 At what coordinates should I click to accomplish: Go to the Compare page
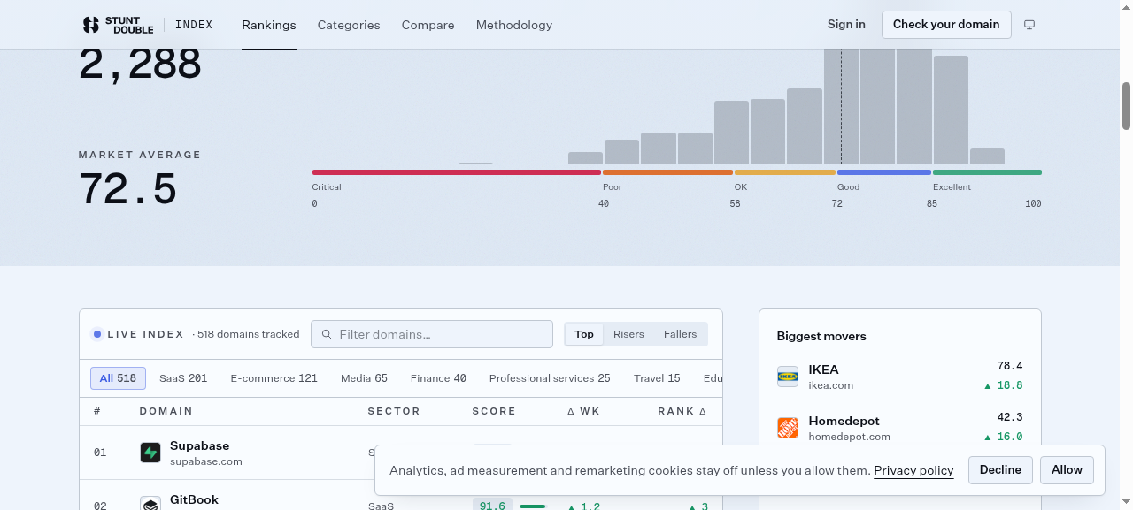(x=428, y=25)
